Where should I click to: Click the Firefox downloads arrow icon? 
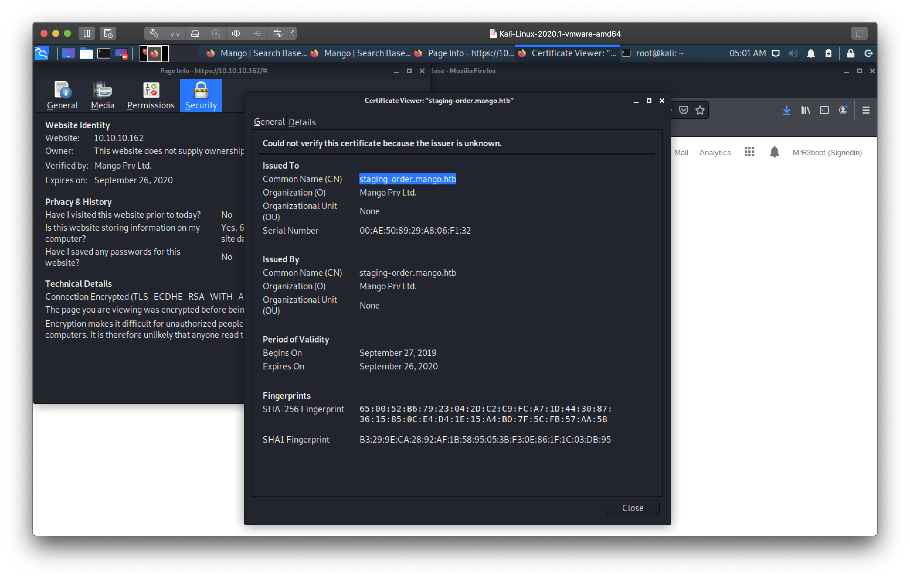tap(786, 110)
